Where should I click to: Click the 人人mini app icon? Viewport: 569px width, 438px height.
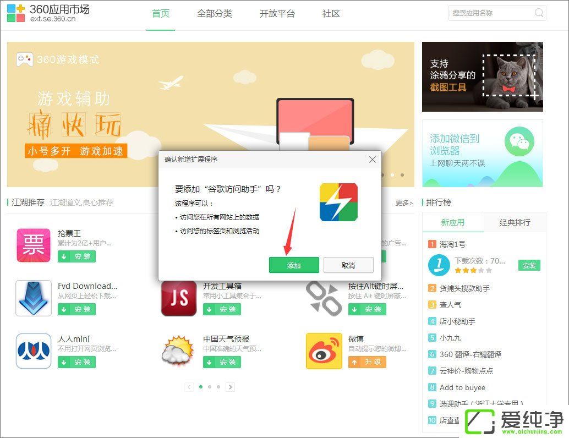click(x=34, y=351)
